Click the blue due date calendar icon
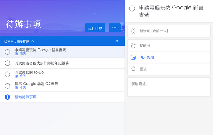 click(x=133, y=57)
